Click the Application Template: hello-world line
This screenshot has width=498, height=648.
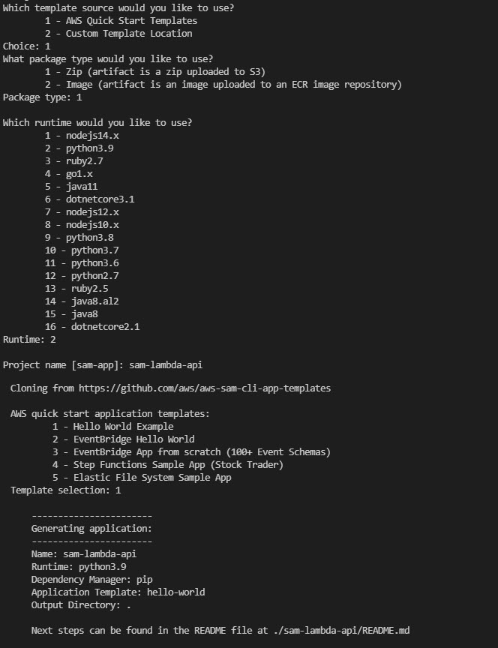(118, 592)
